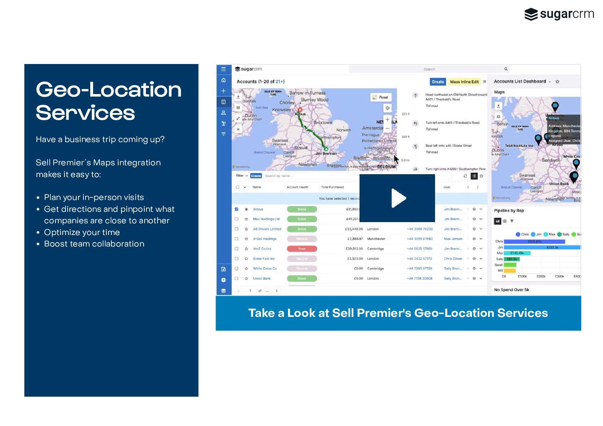
Task: Go to next page of accounts
Action: [277, 291]
